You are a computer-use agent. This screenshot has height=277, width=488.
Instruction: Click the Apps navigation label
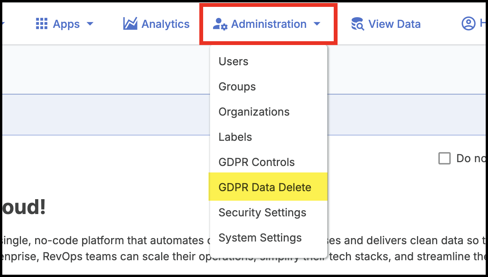pos(66,24)
